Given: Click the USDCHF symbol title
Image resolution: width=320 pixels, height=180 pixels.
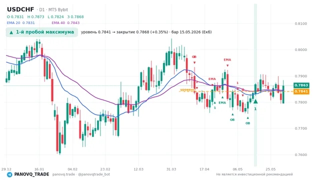Looking at the screenshot, I should 20,9.
